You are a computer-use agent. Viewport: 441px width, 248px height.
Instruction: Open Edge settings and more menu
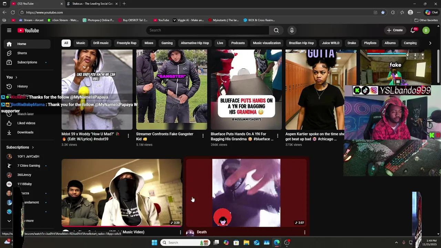click(419, 12)
